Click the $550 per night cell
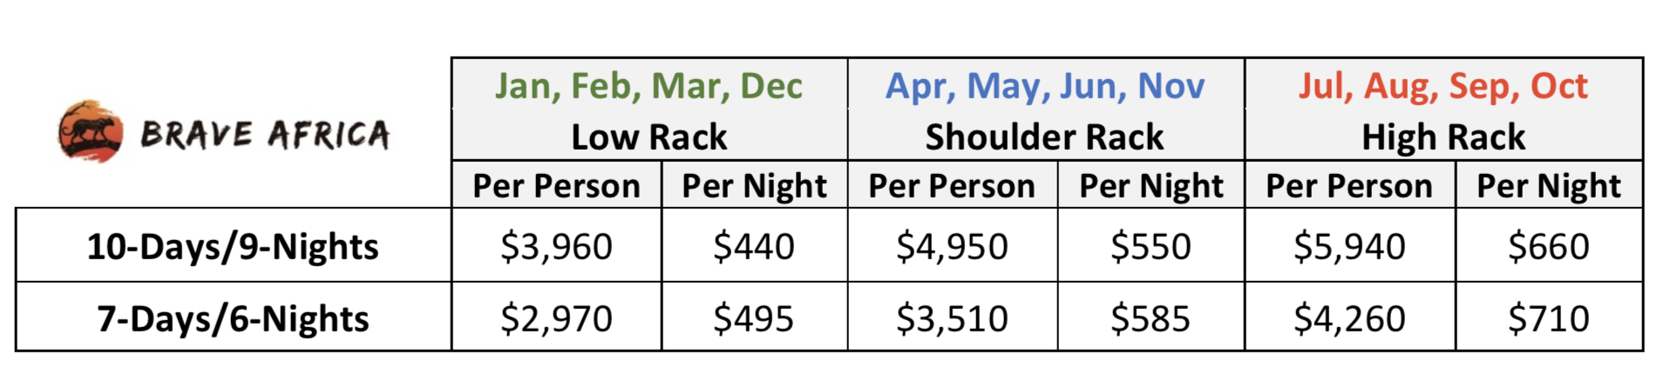 pyautogui.click(x=1151, y=247)
